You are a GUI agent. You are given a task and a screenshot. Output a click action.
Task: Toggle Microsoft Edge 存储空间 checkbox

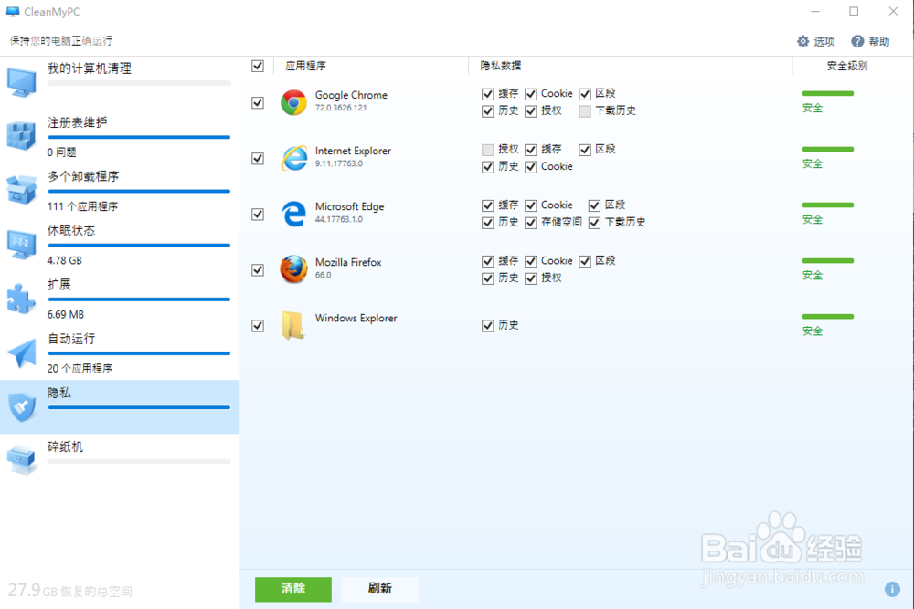531,223
